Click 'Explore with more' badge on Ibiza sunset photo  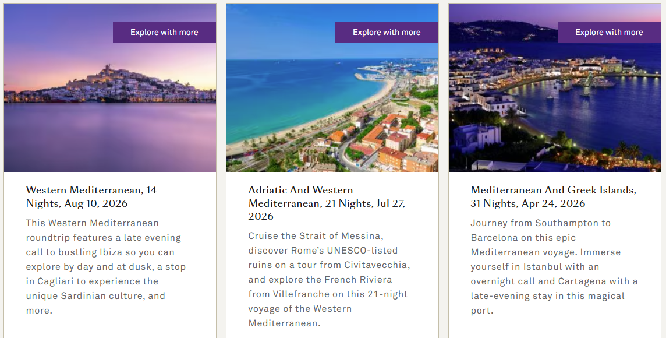[164, 33]
